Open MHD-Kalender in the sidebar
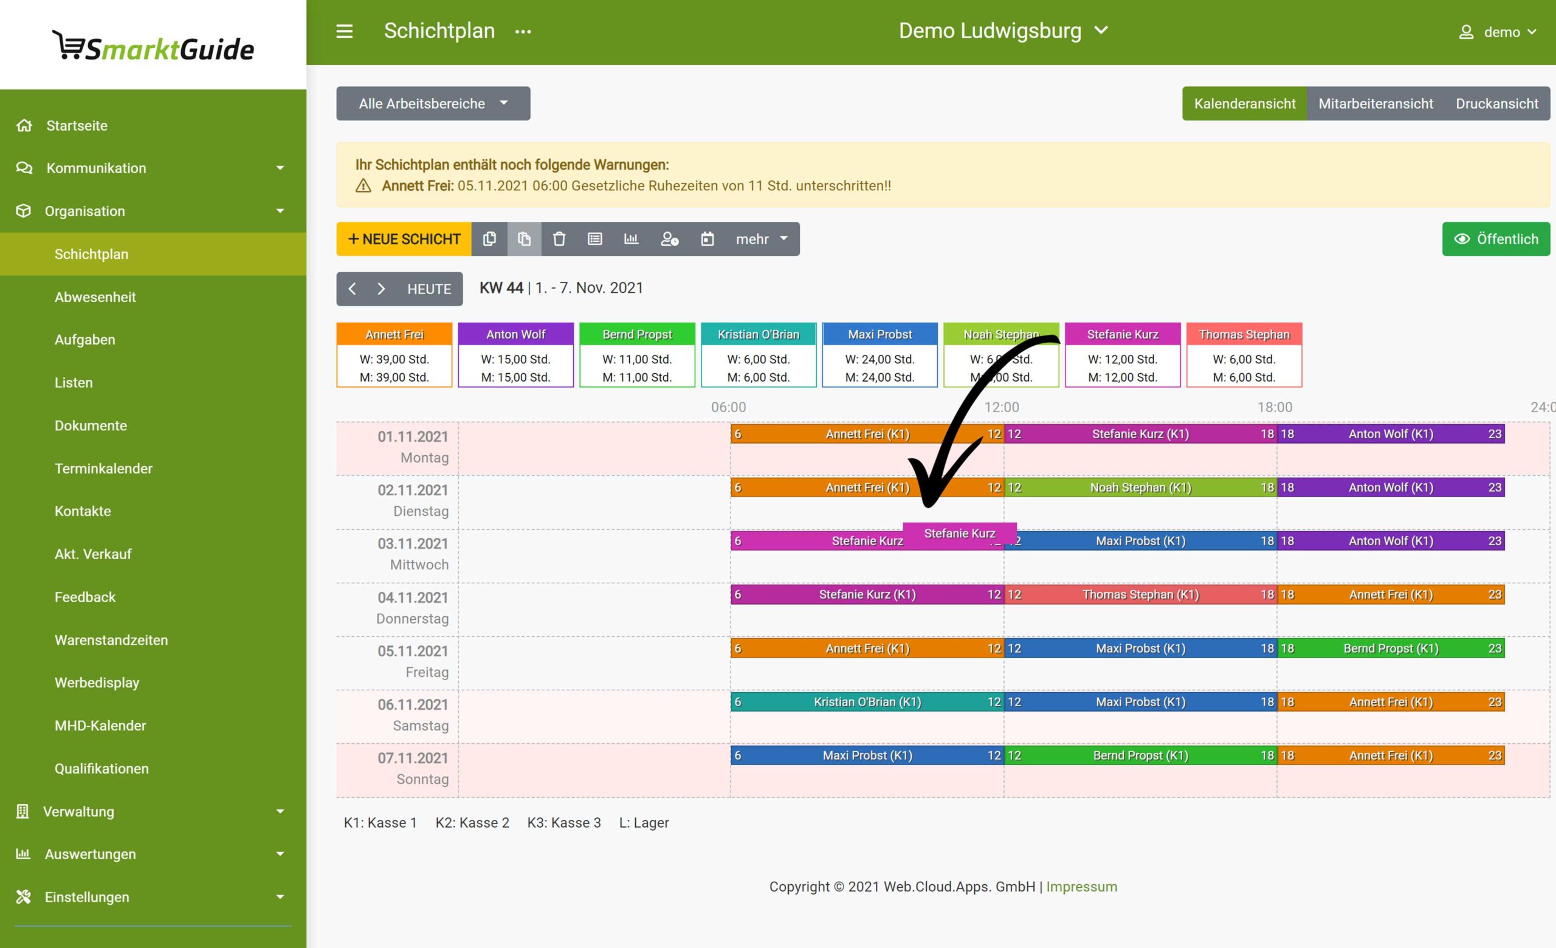The height and width of the screenshot is (948, 1556). point(153,725)
